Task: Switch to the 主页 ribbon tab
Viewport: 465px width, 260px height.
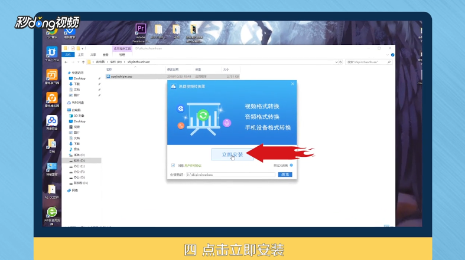Action: pyautogui.click(x=81, y=55)
